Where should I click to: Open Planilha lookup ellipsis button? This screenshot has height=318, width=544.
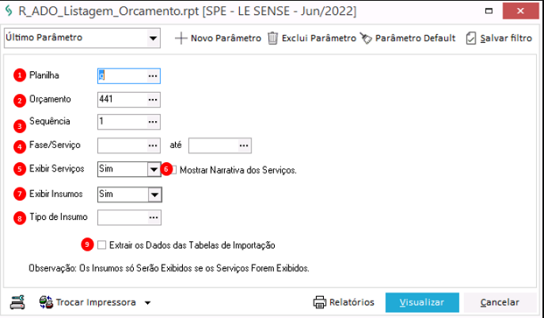pos(153,75)
